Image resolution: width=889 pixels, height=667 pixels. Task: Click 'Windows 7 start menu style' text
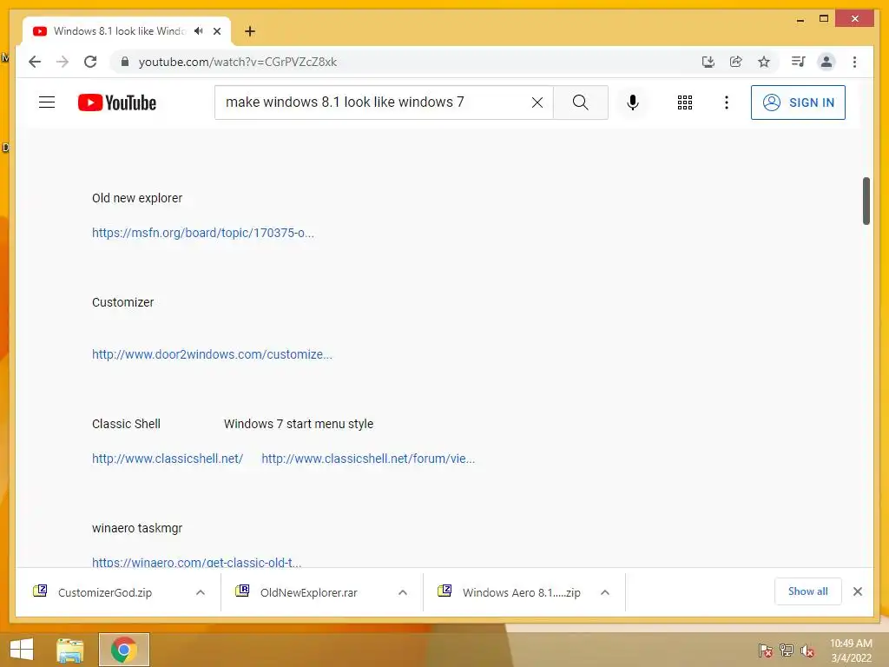[299, 424]
